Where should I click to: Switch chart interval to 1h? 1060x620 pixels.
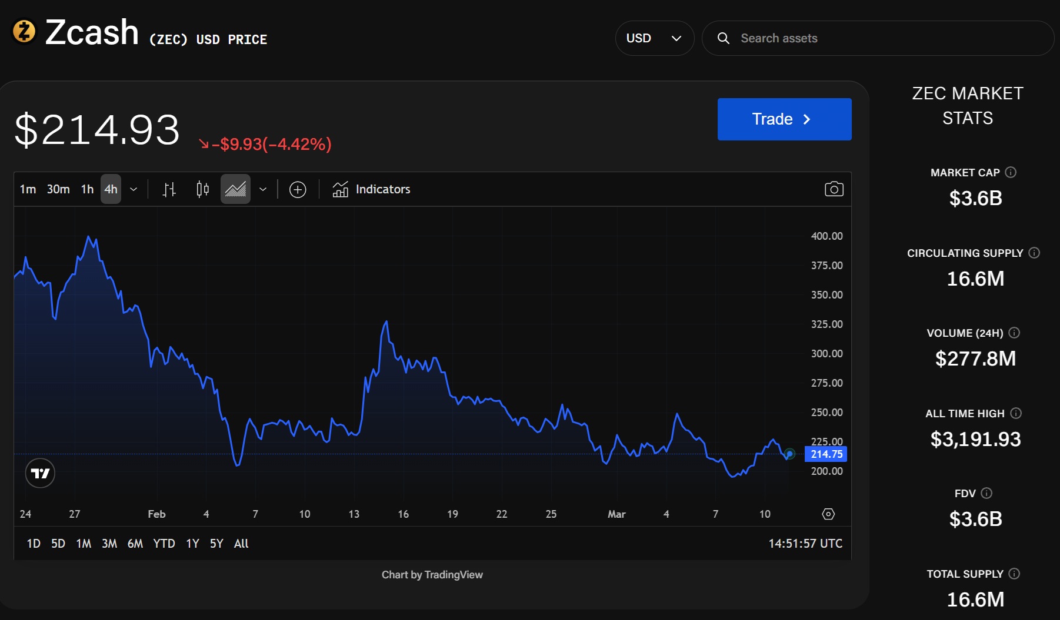click(87, 189)
